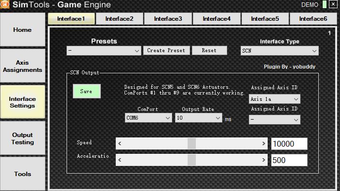This screenshot has height=191, width=340.
Task: Click the 'Designed for SCN5 and SCN6 Actuators' text
Action: coord(177,87)
